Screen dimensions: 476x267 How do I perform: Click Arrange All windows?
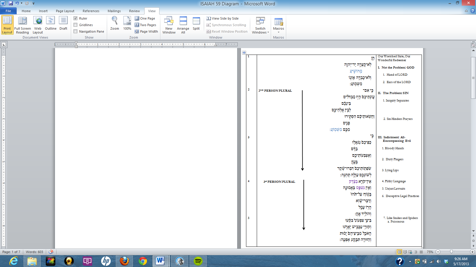click(183, 25)
